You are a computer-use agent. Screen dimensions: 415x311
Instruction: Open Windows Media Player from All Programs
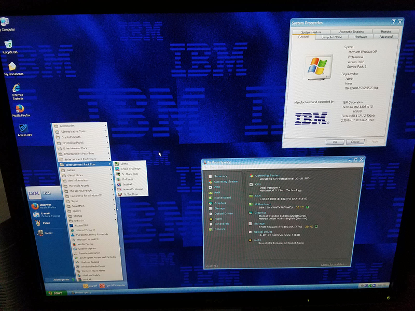[92, 266]
